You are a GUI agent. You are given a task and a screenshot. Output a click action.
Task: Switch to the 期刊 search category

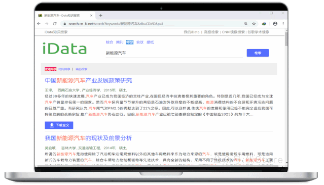coord(120,42)
